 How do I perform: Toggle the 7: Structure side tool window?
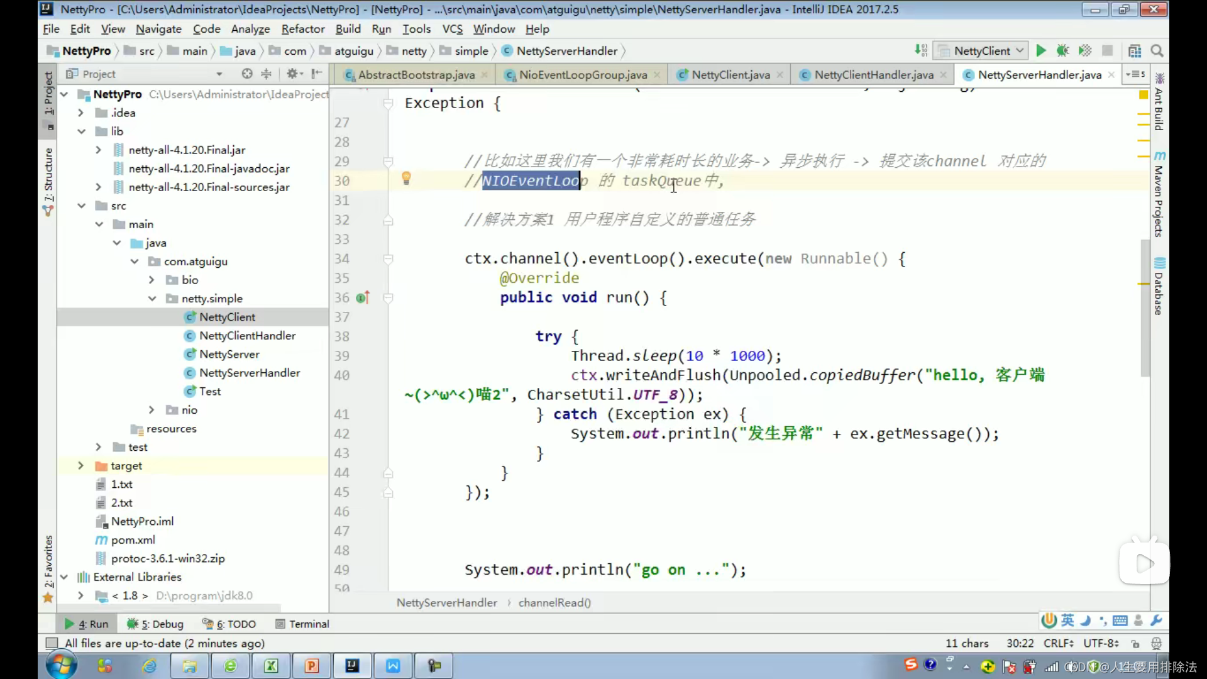pyautogui.click(x=48, y=182)
